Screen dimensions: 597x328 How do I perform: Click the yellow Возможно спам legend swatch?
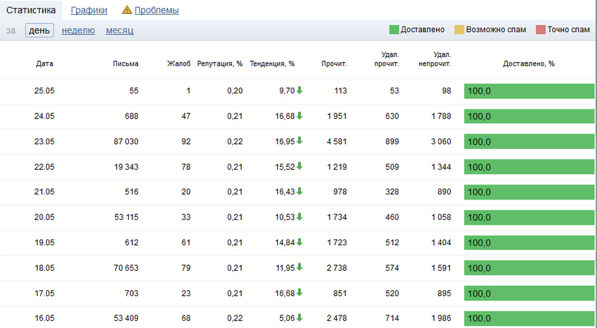point(459,30)
